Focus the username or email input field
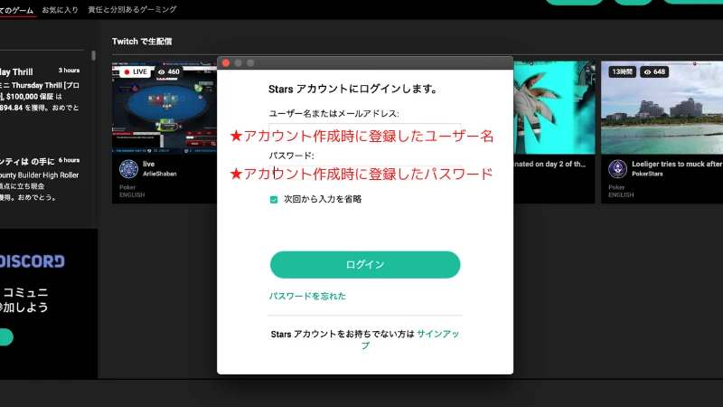Image resolution: width=723 pixels, height=407 pixels. [365, 132]
